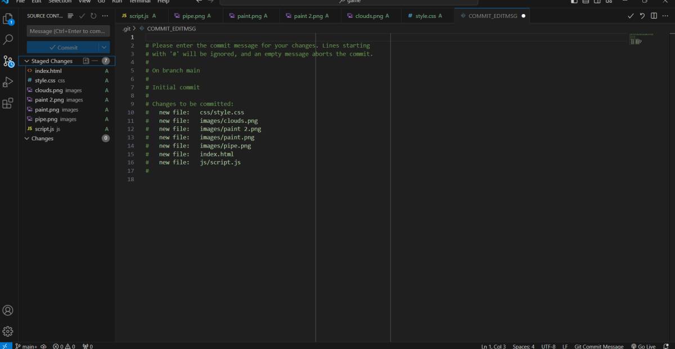
Task: Click the ports indicator in status bar
Action: pos(88,346)
